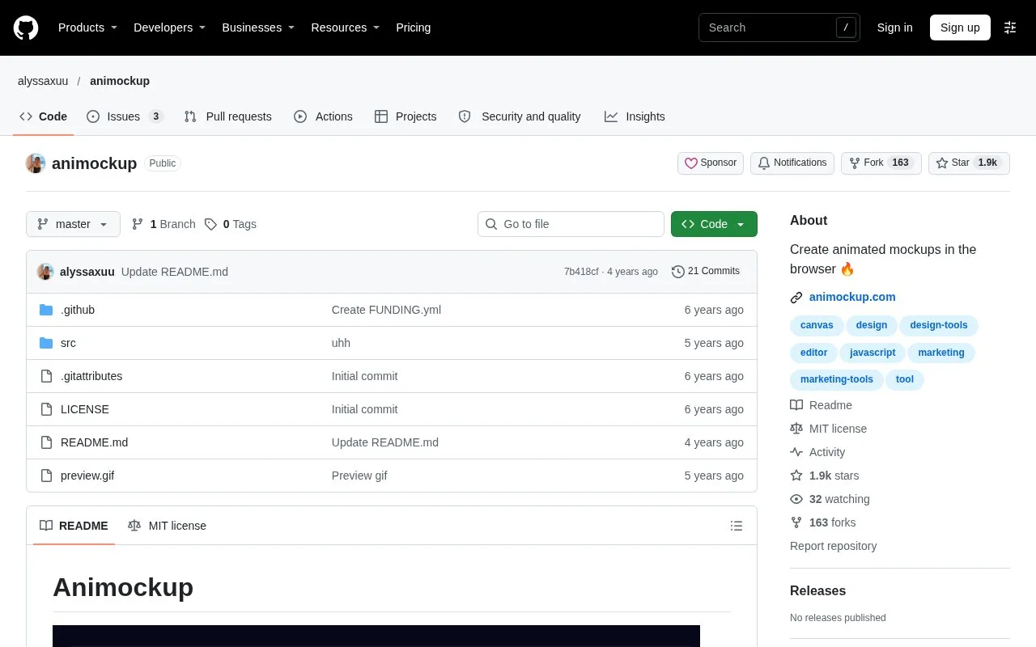Open the master branch switcher dropdown
1036x647 pixels.
click(73, 224)
